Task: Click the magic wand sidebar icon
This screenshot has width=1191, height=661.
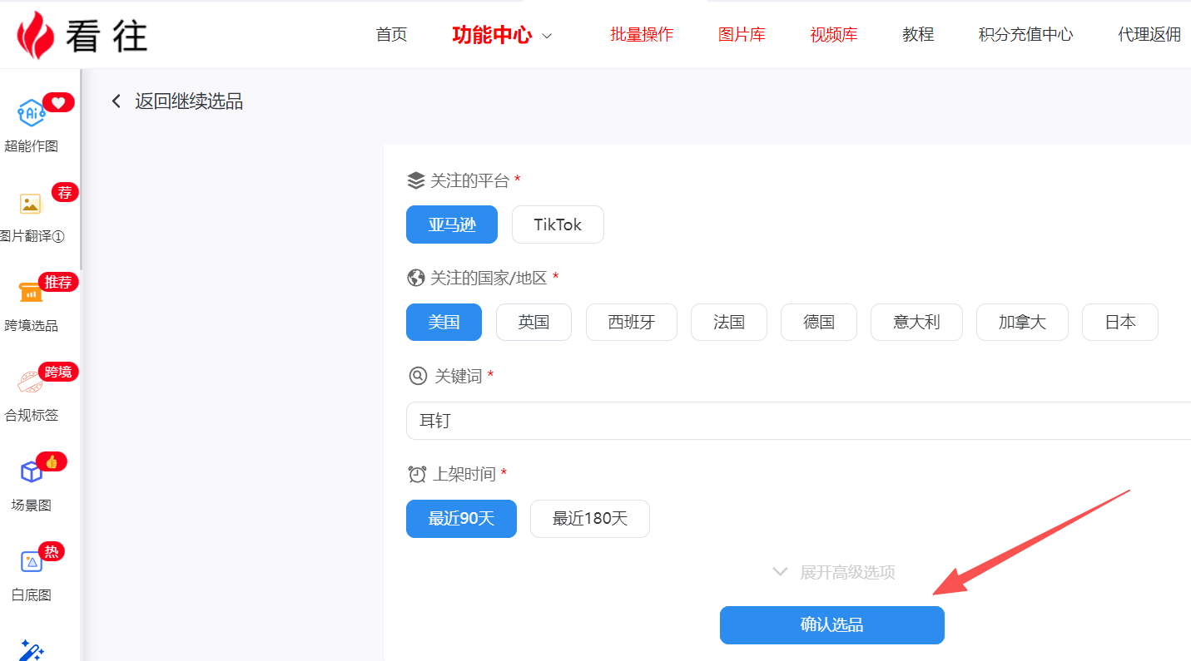Action: [31, 650]
